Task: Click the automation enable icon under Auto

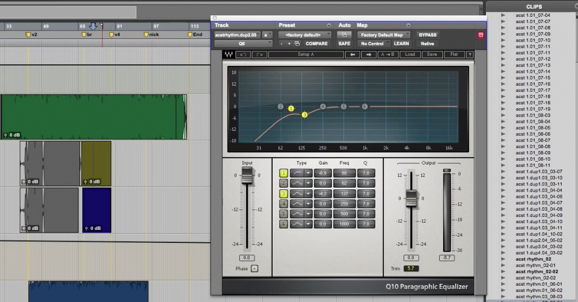Action: tap(344, 35)
